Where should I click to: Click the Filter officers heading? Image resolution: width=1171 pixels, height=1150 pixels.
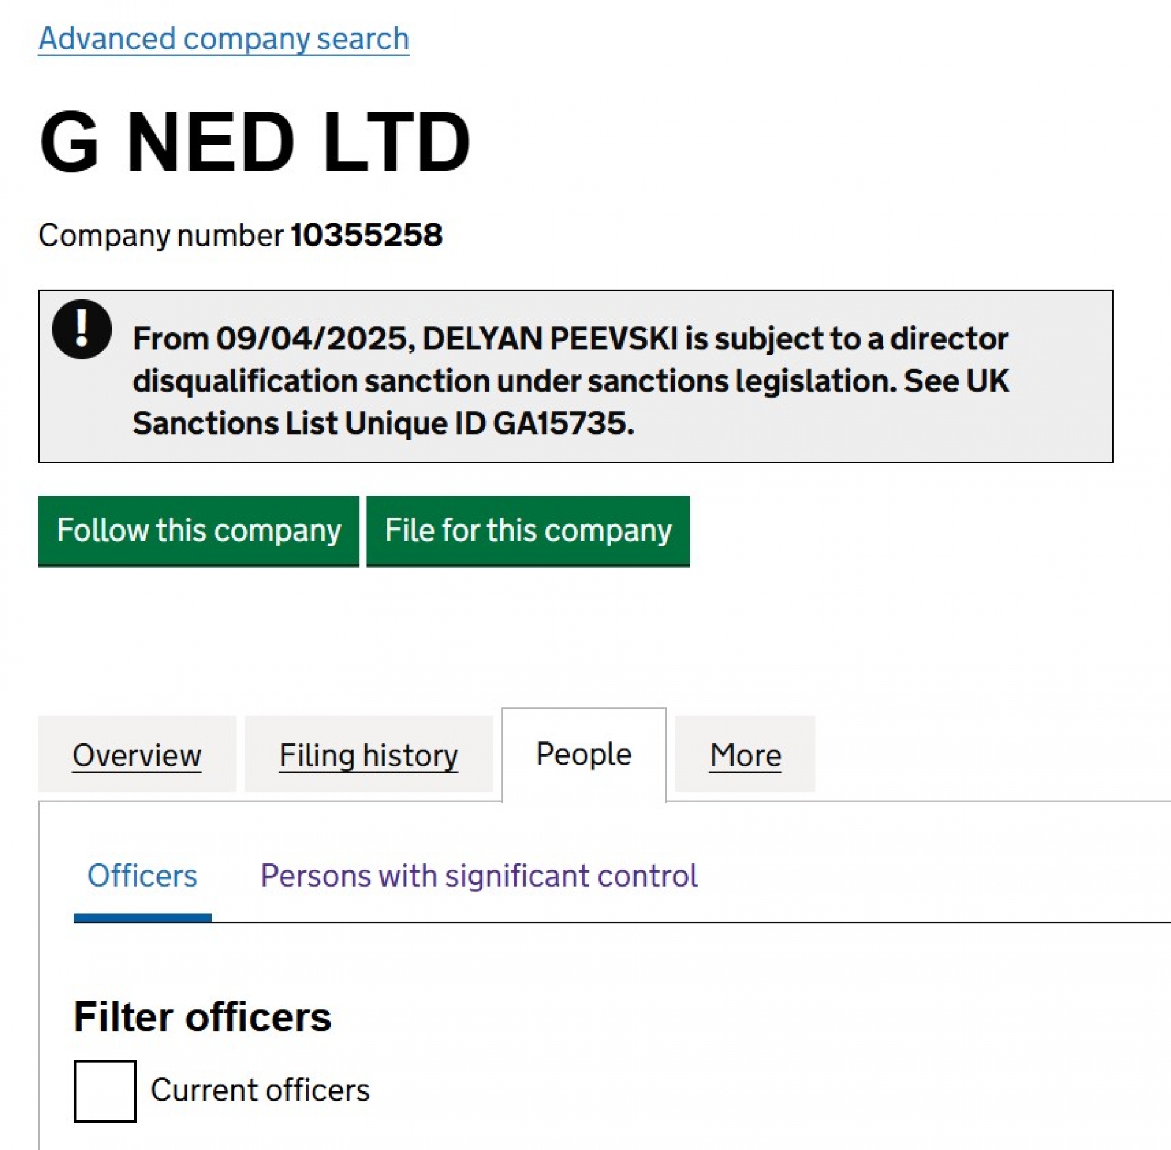click(202, 1017)
